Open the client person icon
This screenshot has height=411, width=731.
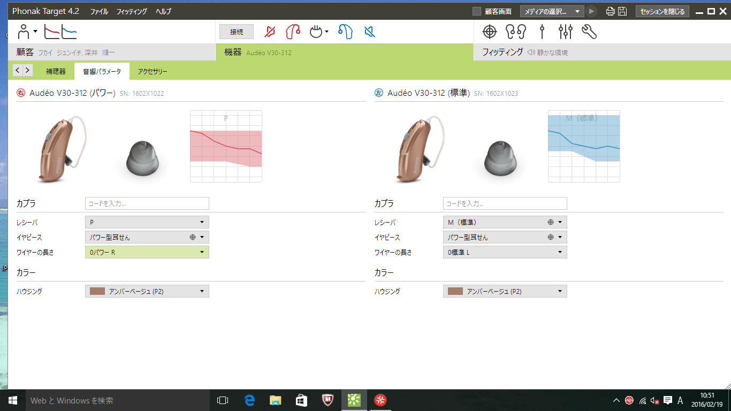tap(25, 32)
